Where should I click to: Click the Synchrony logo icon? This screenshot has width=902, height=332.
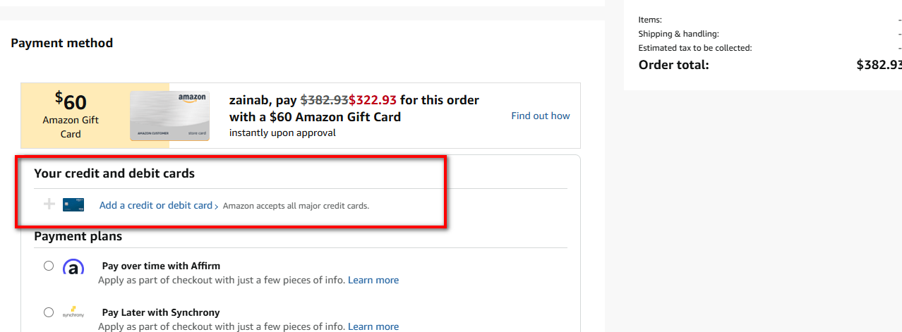pyautogui.click(x=73, y=314)
